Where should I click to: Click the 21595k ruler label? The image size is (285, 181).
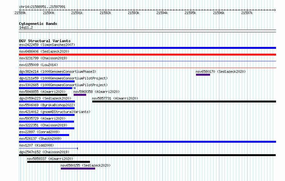[190, 13]
